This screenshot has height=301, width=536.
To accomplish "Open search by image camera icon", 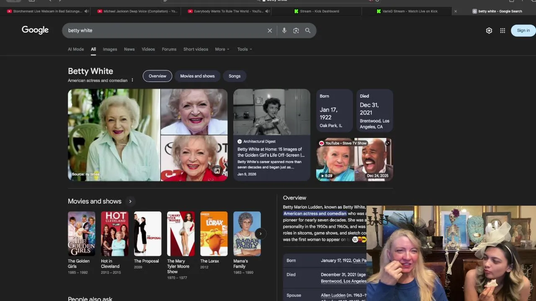I will [296, 31].
